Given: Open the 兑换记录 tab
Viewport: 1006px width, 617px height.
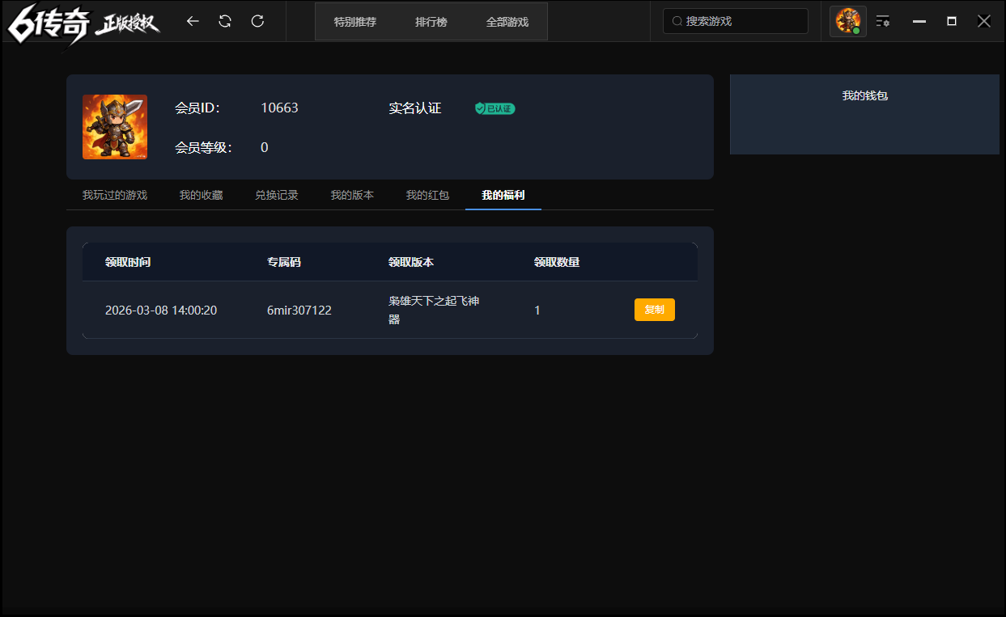Looking at the screenshot, I should point(277,194).
